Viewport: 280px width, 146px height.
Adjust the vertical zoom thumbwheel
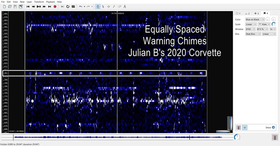231,123
